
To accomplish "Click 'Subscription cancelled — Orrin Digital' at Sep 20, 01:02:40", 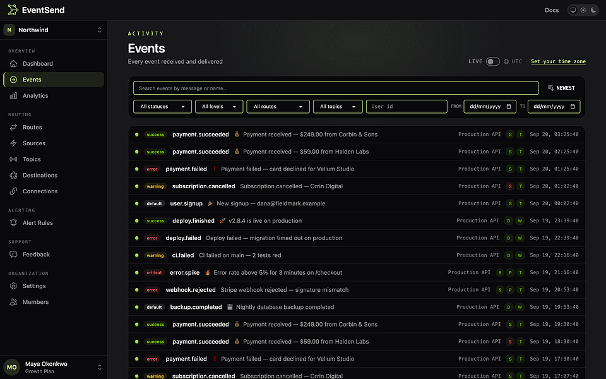I will (x=292, y=186).
